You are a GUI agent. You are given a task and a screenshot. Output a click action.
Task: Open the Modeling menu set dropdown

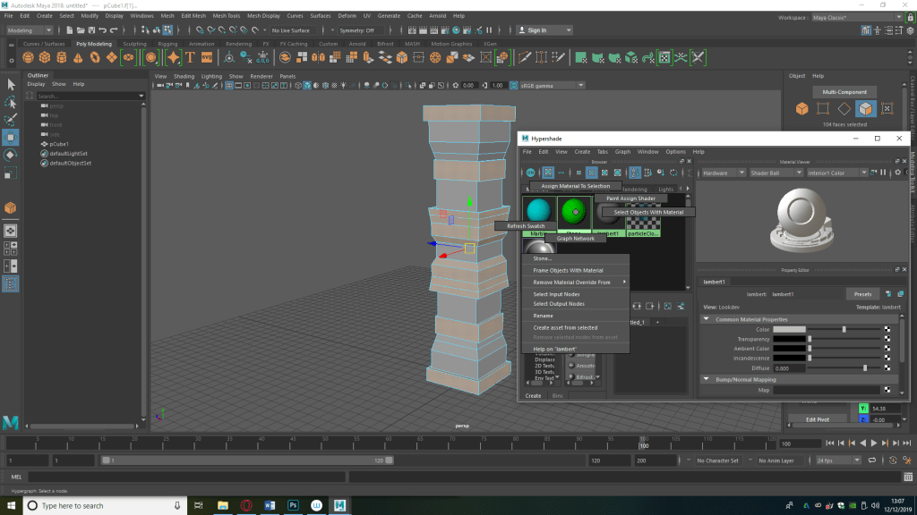tap(29, 30)
